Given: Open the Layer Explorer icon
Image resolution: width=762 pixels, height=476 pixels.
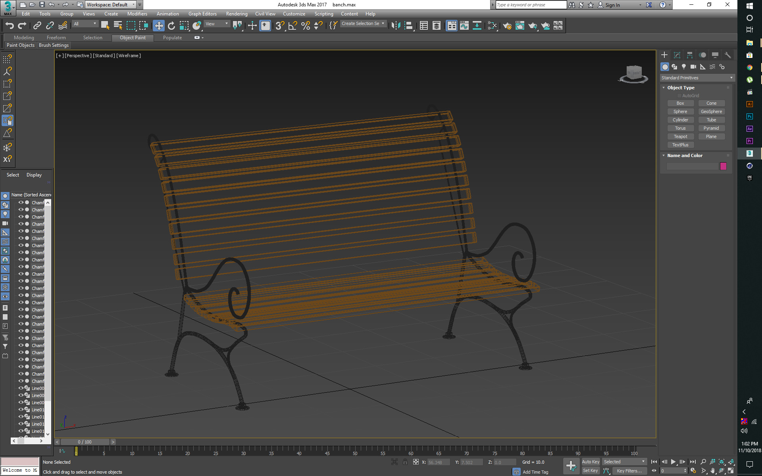Looking at the screenshot, I should coord(437,26).
